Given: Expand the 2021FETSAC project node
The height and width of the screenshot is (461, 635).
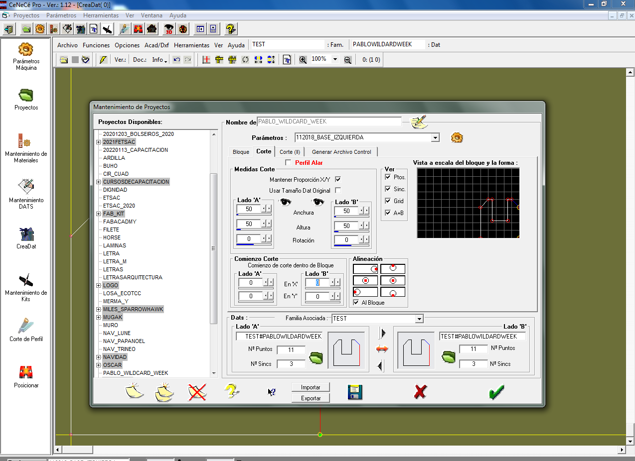Looking at the screenshot, I should click(99, 142).
